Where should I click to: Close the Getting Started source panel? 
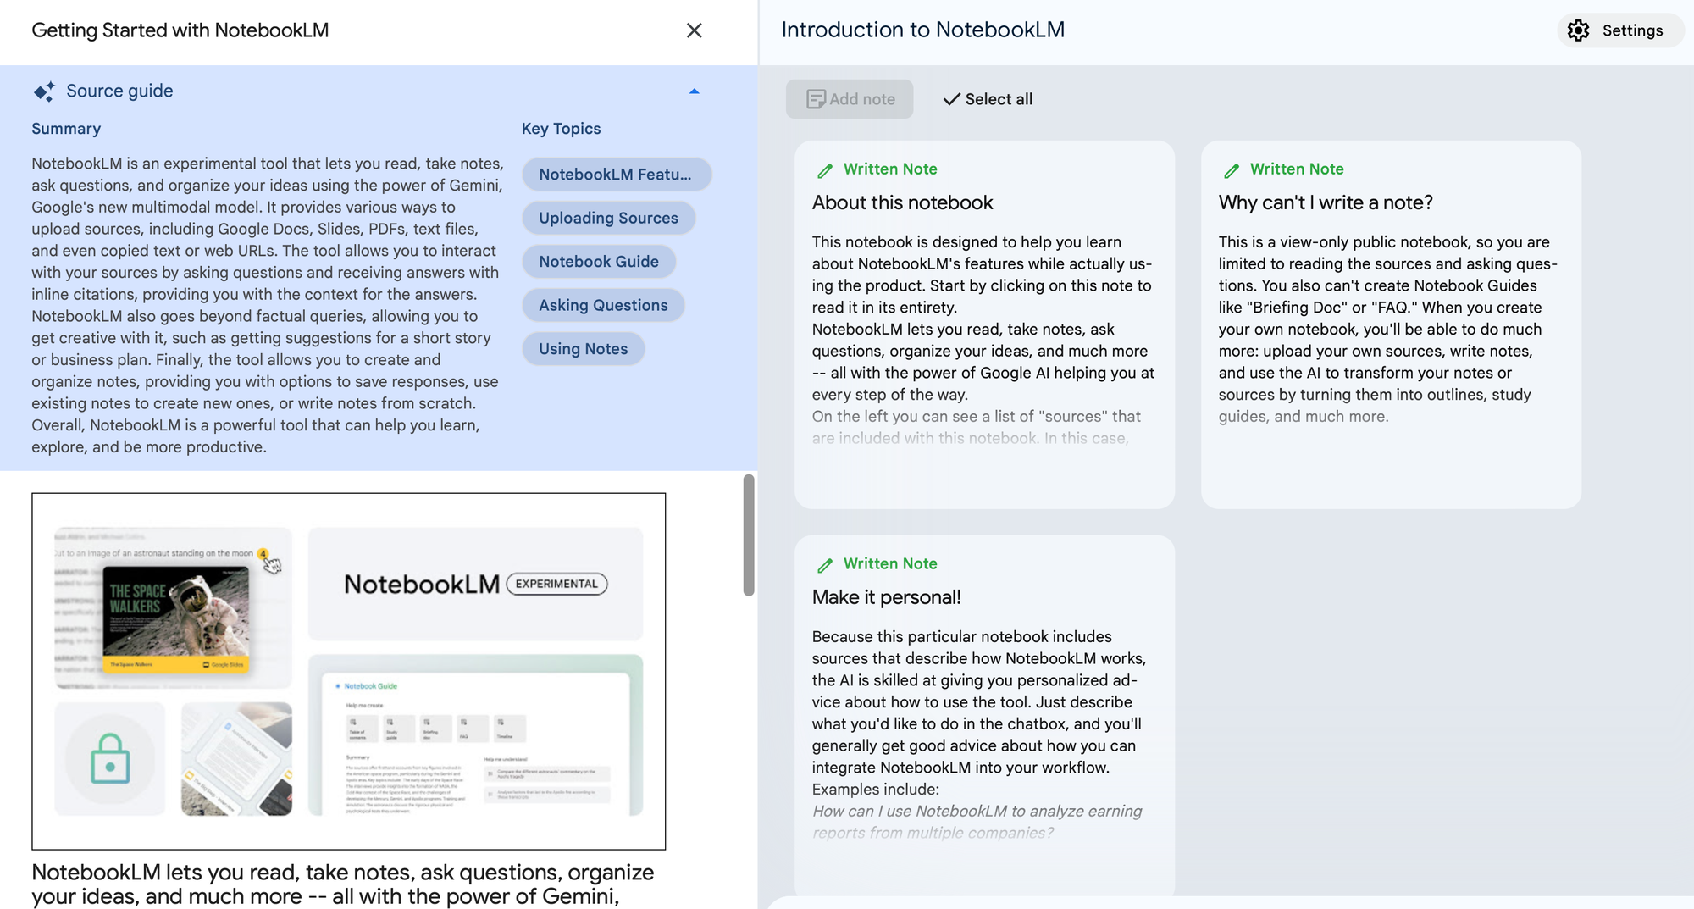point(694,30)
